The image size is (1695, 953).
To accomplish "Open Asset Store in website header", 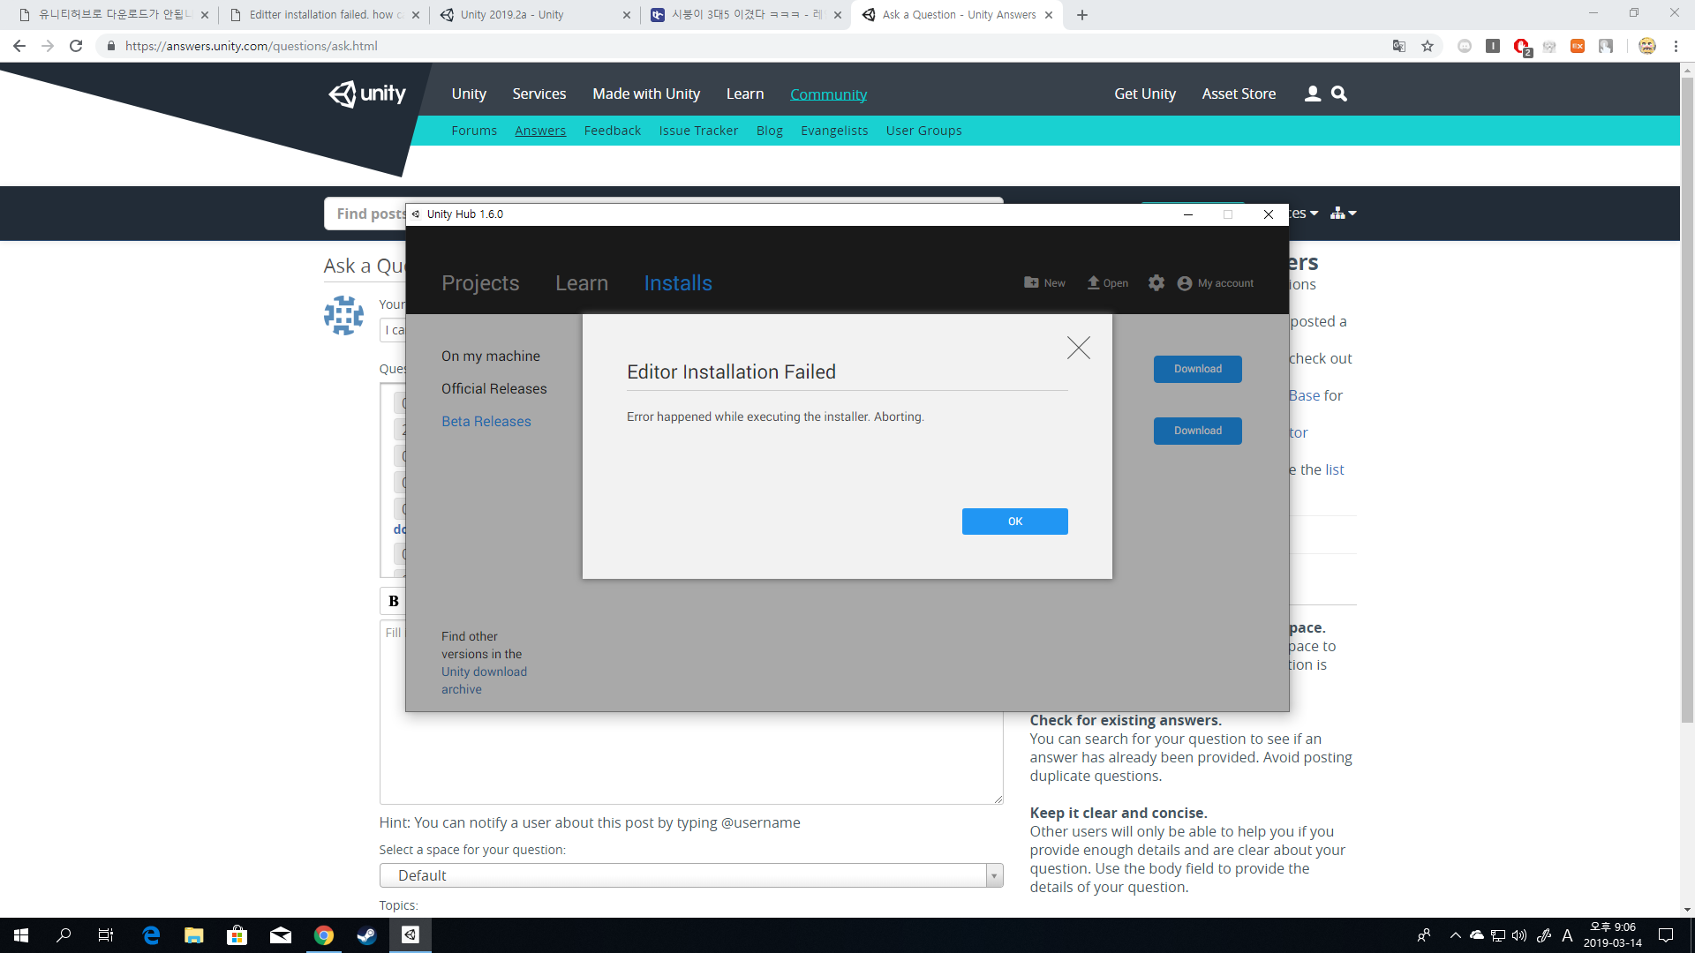I will [1239, 94].
